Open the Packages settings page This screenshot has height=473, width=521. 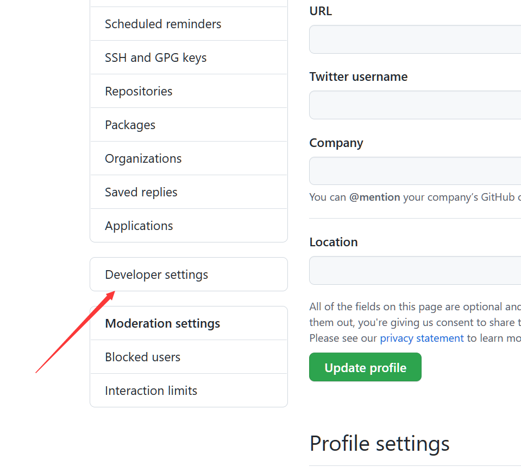pyautogui.click(x=130, y=125)
